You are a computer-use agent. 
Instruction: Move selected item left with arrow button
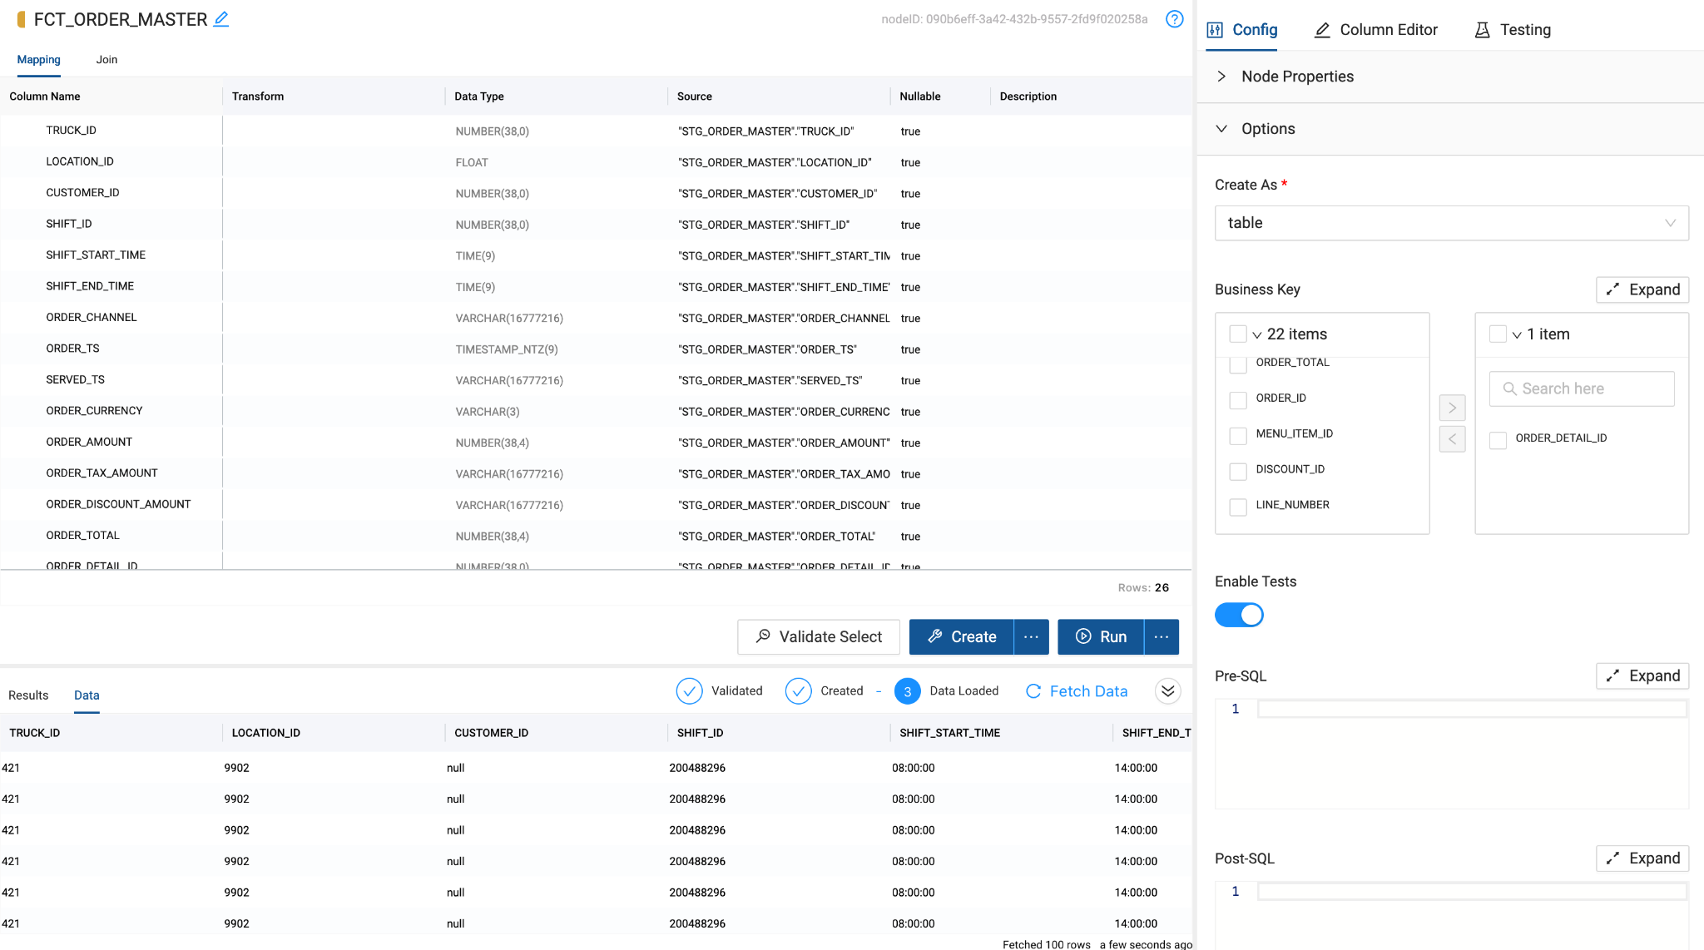[x=1452, y=438]
